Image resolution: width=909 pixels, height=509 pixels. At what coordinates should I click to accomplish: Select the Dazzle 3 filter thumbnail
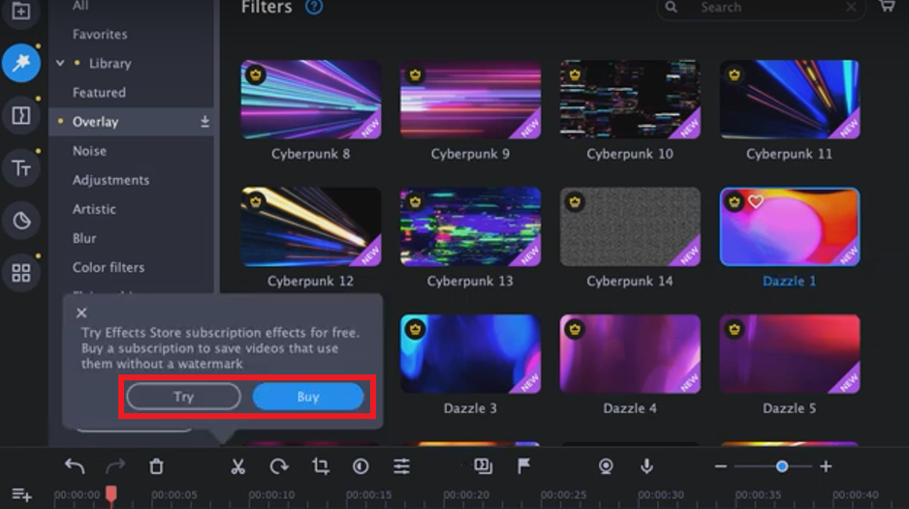pos(470,354)
